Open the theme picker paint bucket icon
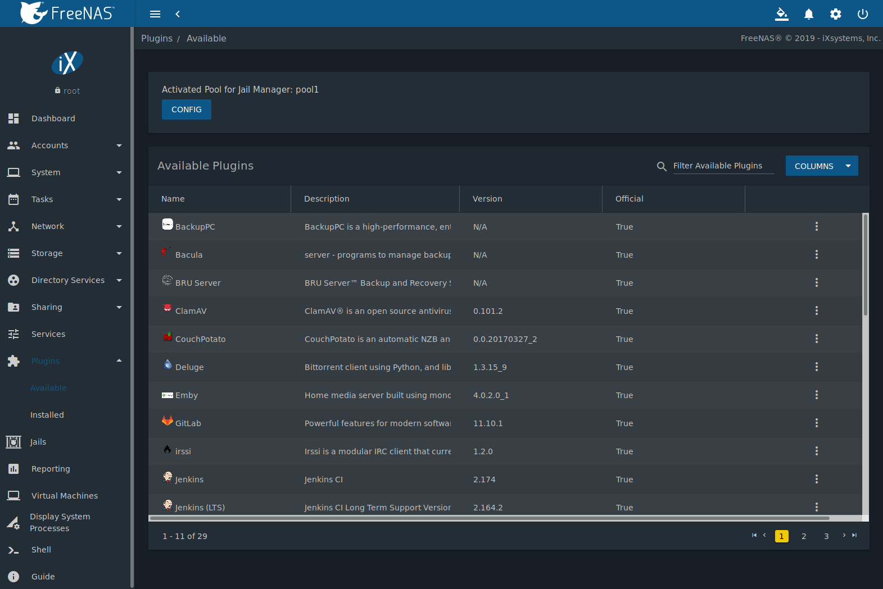Viewport: 883px width, 589px height. [782, 14]
